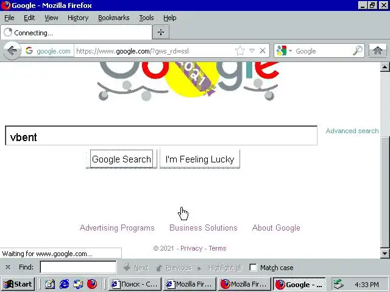The image size is (390, 292).
Task: Select the Connecting... tab
Action: click(76, 32)
